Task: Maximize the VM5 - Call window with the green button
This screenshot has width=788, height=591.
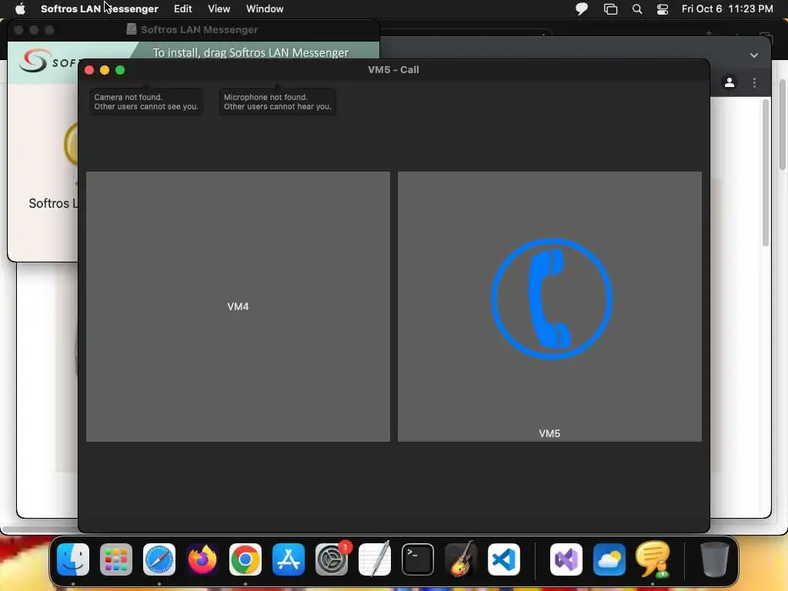Action: pyautogui.click(x=120, y=70)
